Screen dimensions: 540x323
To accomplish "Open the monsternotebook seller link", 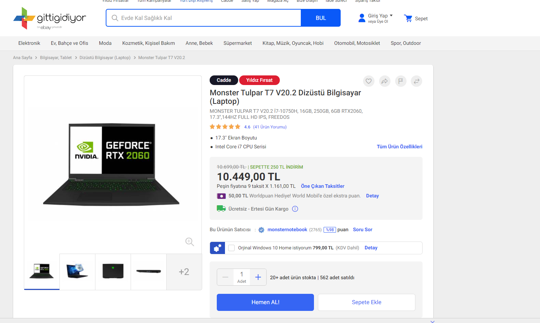I will point(287,229).
